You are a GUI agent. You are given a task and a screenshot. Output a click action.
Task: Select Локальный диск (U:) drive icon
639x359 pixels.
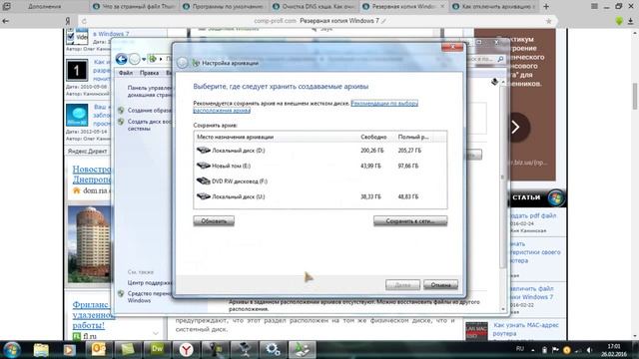click(204, 196)
